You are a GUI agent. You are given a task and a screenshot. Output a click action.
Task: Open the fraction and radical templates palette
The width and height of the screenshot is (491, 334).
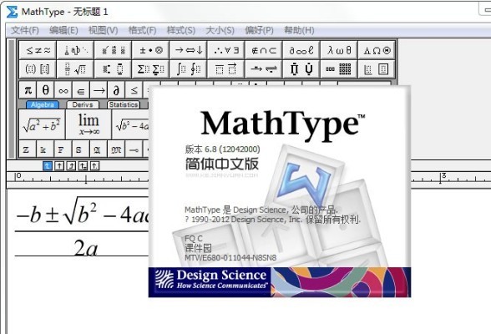click(x=75, y=68)
